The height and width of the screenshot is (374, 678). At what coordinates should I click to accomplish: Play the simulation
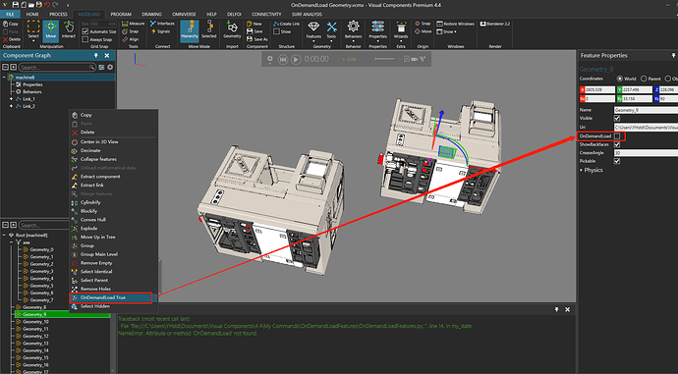[x=296, y=59]
